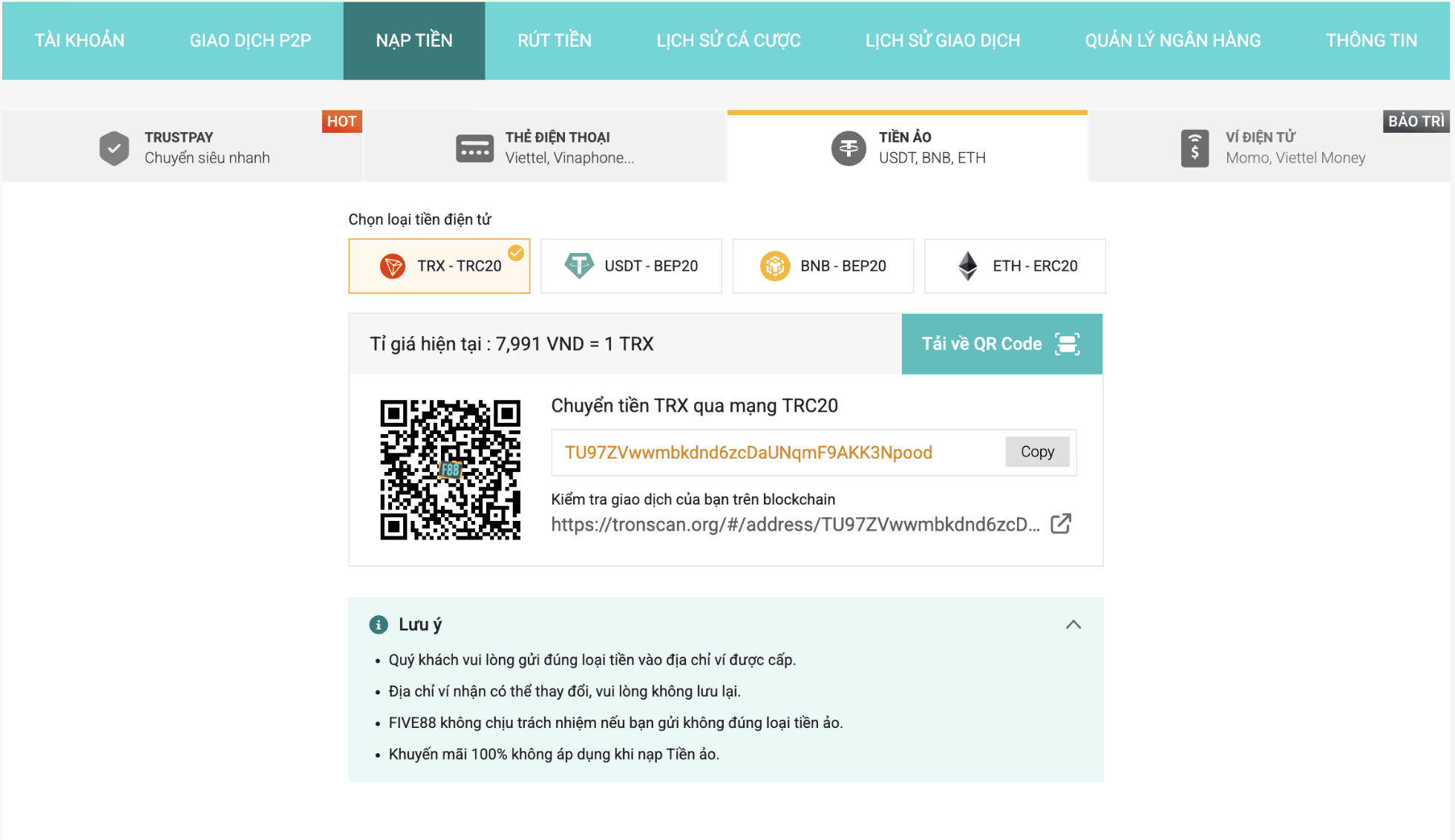This screenshot has height=840, width=1455.
Task: Select USDT - BEP20 currency option
Action: pos(631,266)
